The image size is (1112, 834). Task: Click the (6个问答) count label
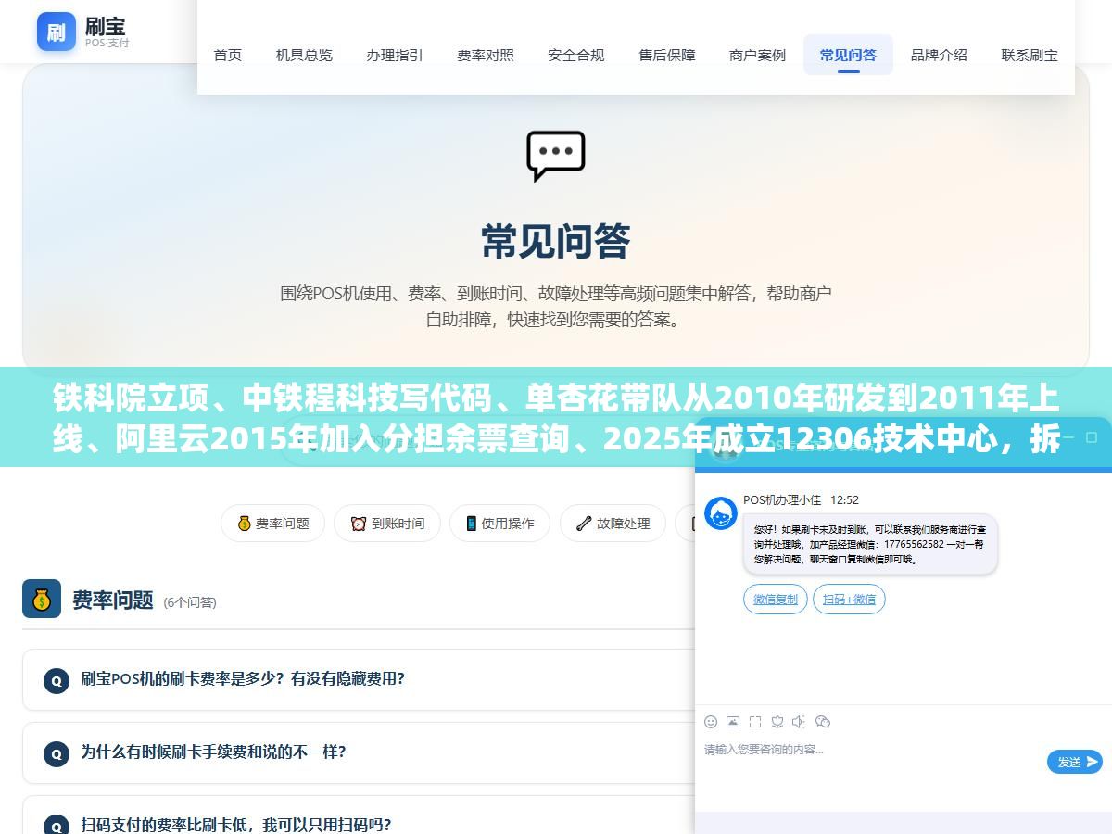(x=190, y=602)
